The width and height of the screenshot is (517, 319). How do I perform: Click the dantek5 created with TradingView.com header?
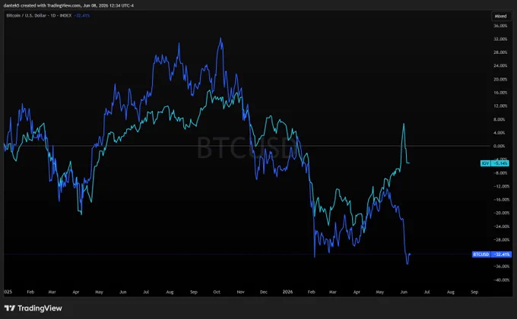pos(68,5)
